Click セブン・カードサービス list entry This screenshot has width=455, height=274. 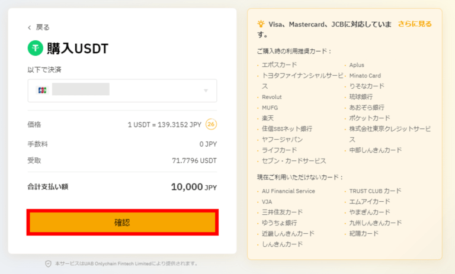294,161
